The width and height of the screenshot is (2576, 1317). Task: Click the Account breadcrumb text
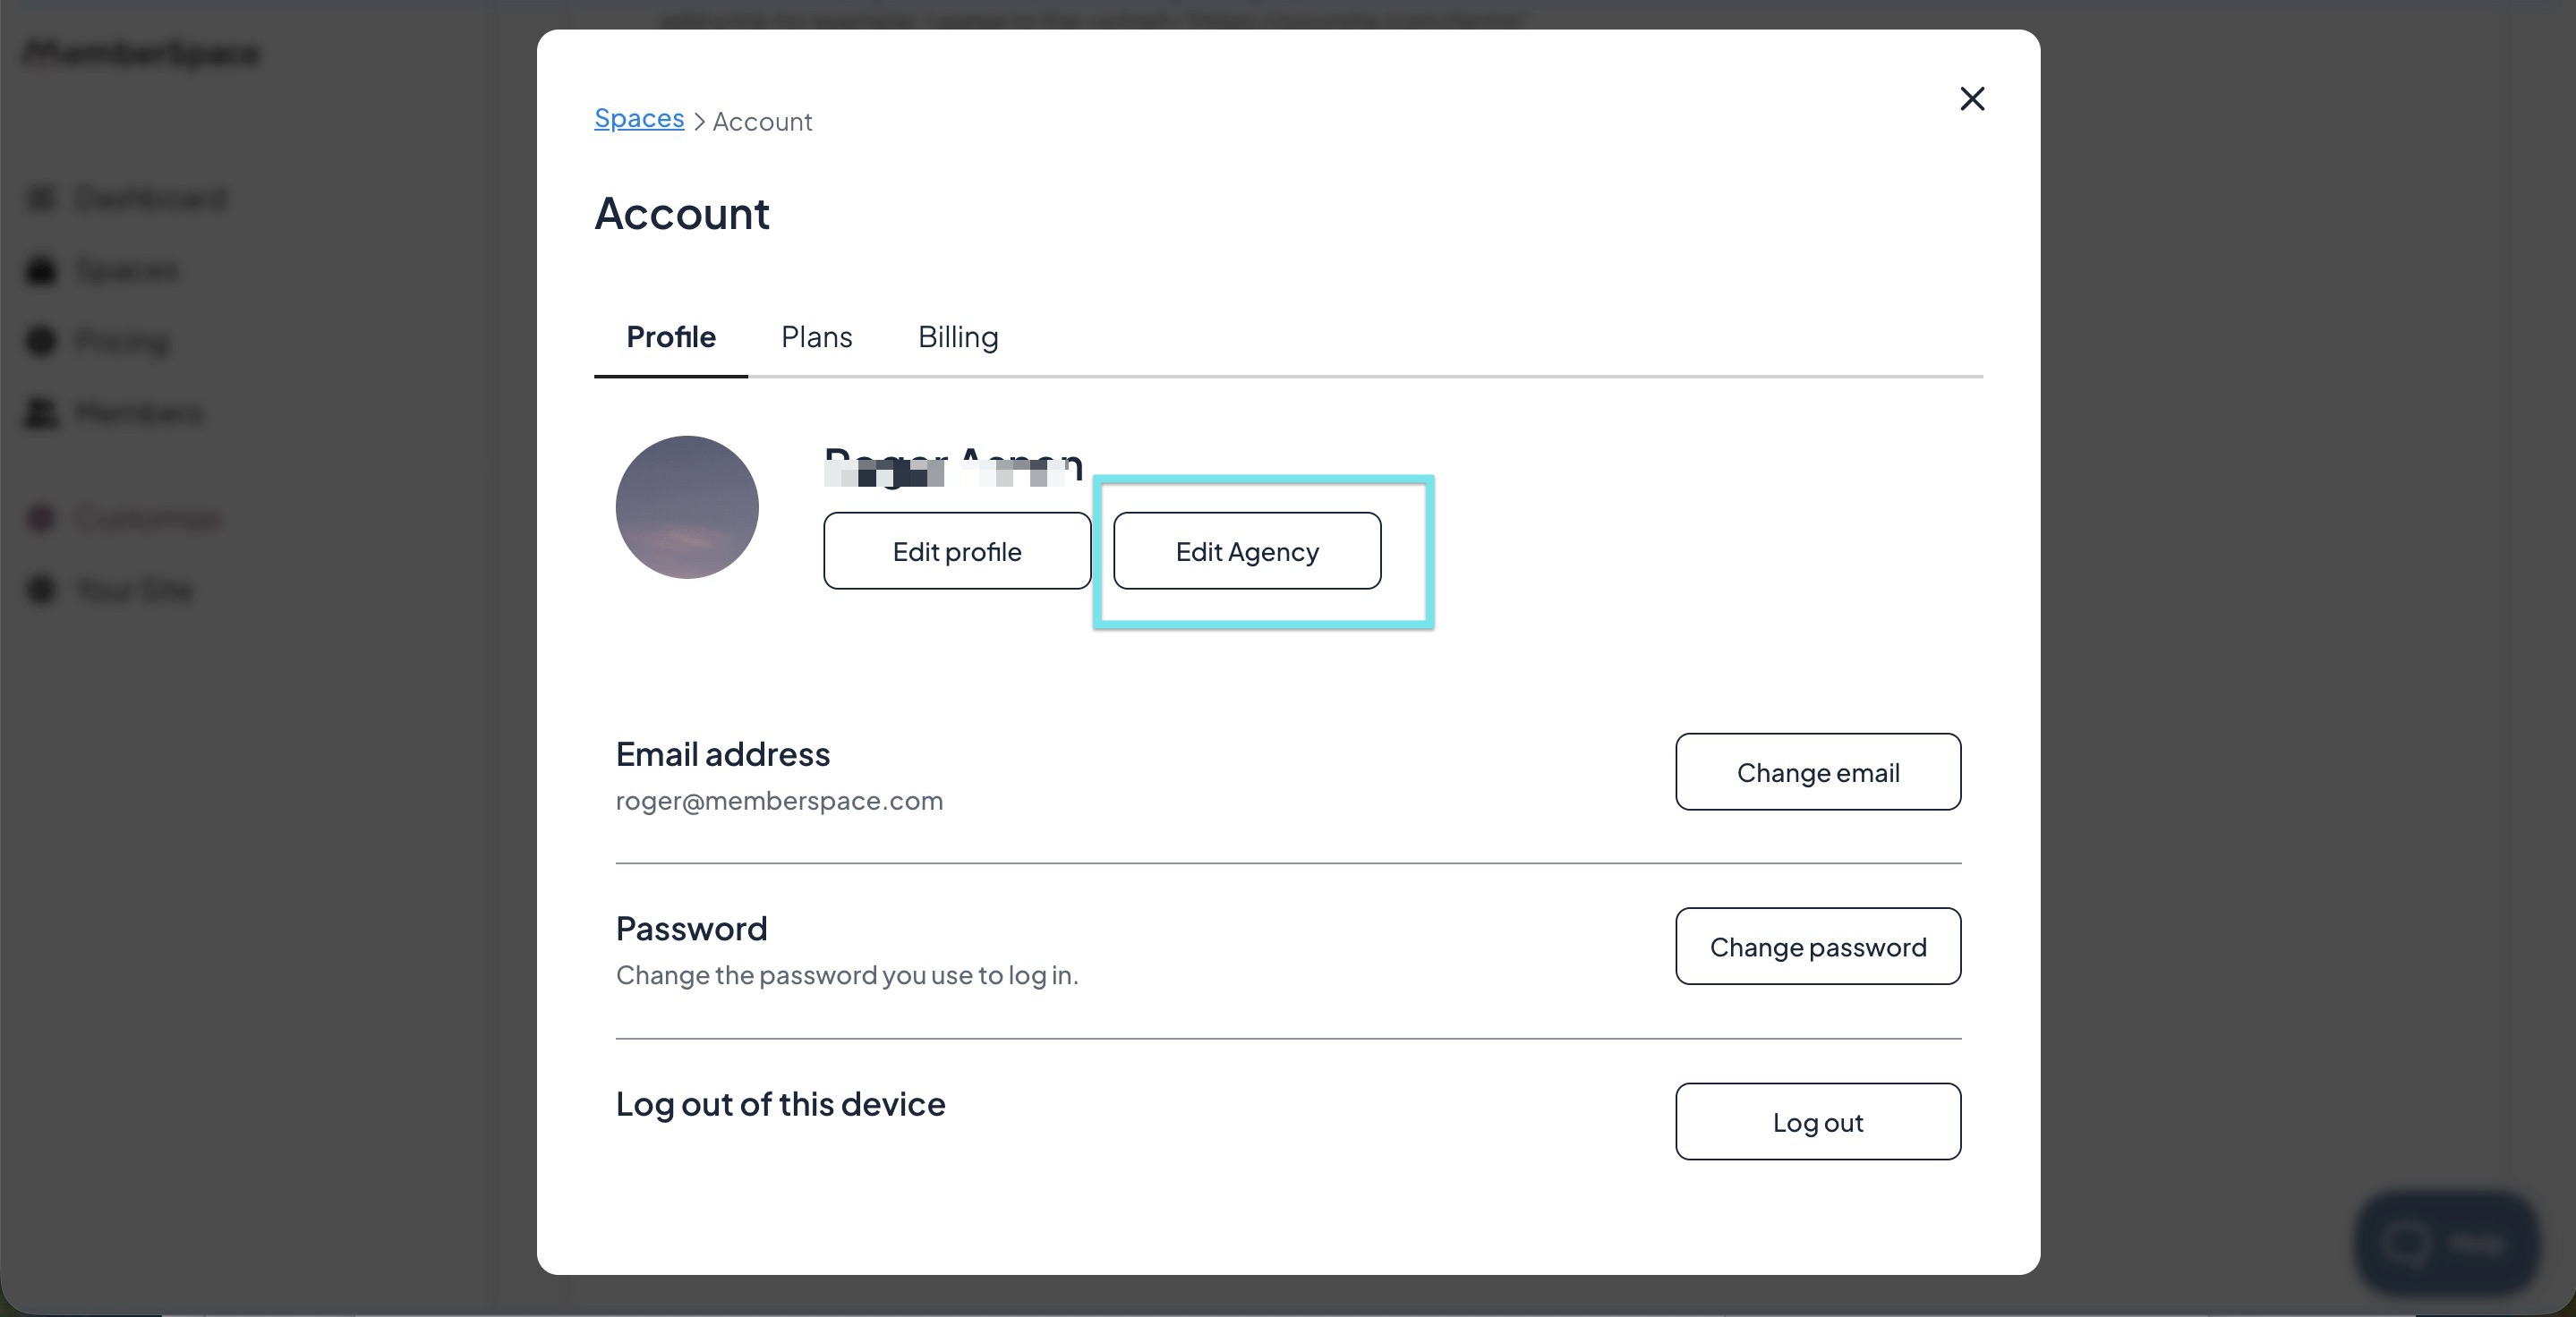coord(762,122)
